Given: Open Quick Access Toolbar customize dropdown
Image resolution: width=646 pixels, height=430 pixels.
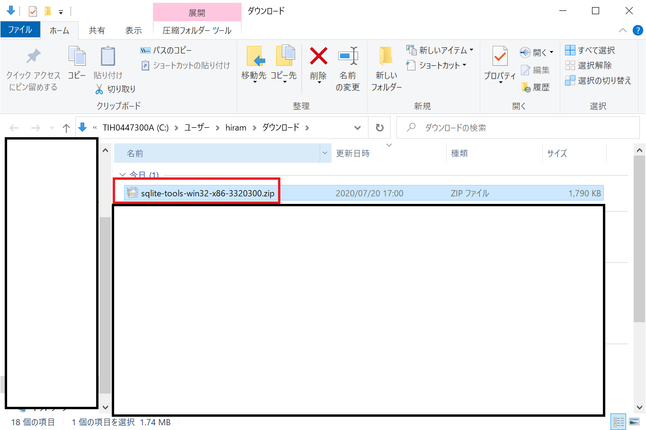Looking at the screenshot, I should 61,11.
